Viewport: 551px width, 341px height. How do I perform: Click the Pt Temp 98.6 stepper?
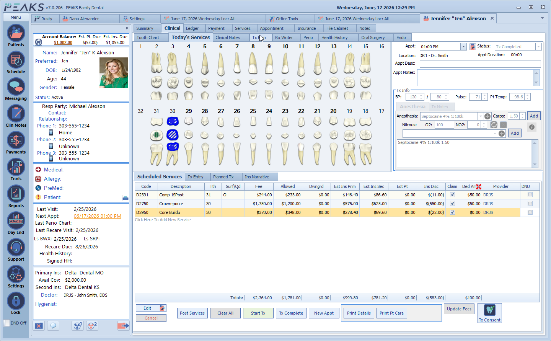click(528, 97)
